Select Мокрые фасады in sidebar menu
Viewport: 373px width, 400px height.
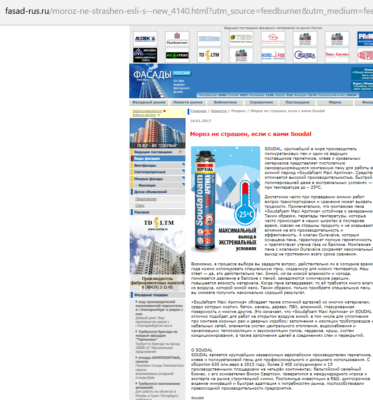(157, 179)
